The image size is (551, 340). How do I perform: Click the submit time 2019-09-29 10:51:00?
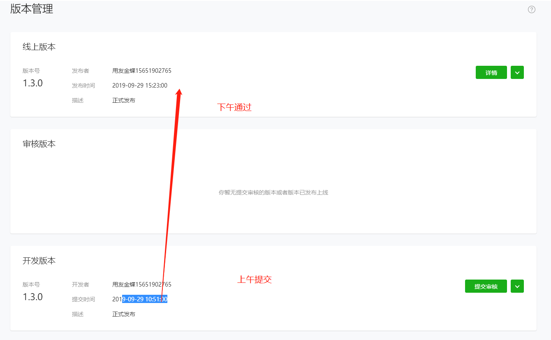140,299
